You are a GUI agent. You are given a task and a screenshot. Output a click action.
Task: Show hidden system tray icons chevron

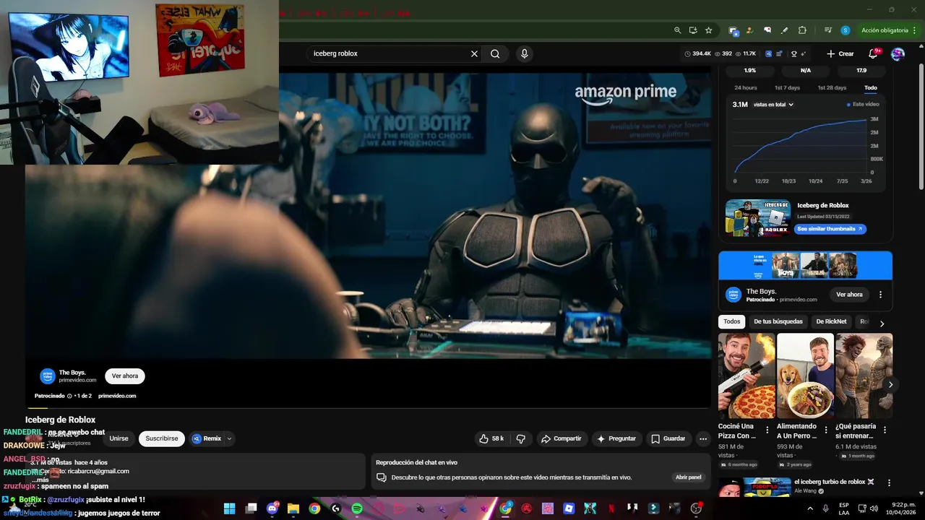(810, 508)
